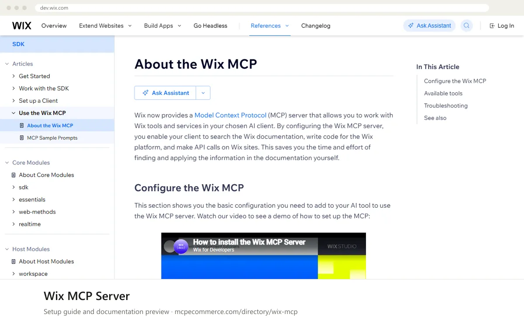Open Extend Websites dropdown chevron
524x328 pixels.
130,26
